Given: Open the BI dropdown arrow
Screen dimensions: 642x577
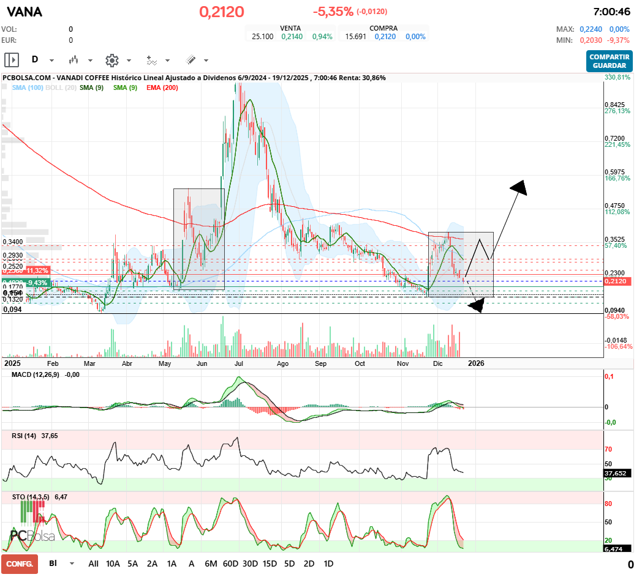Looking at the screenshot, I should 72,564.
